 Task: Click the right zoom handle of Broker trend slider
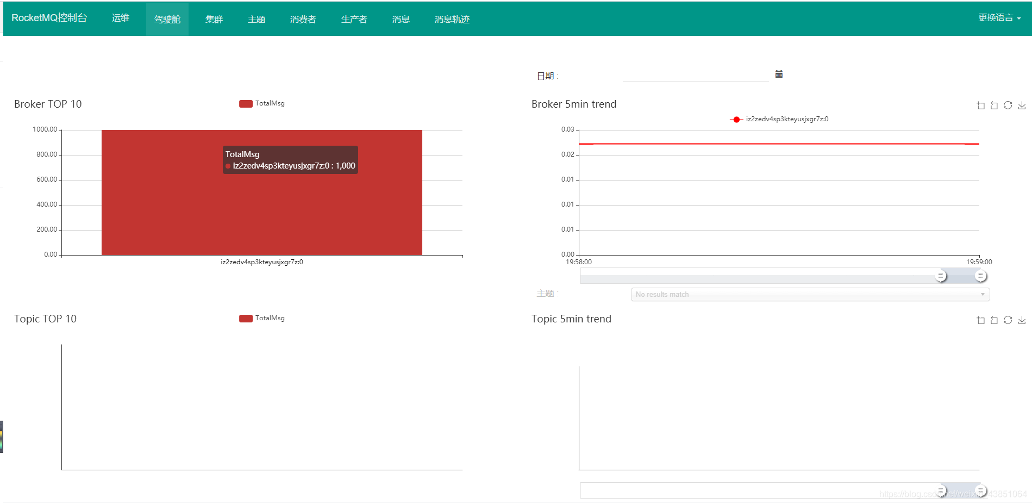tap(980, 276)
